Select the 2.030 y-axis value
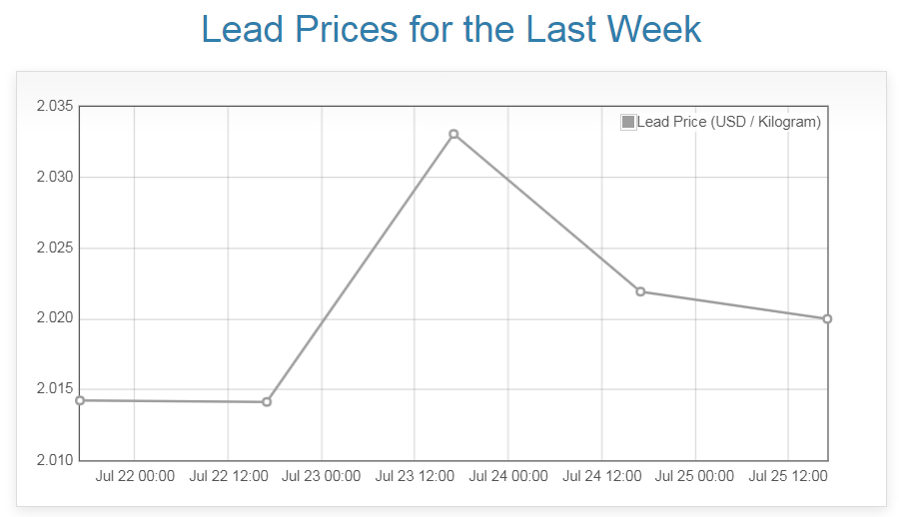 tap(55, 178)
